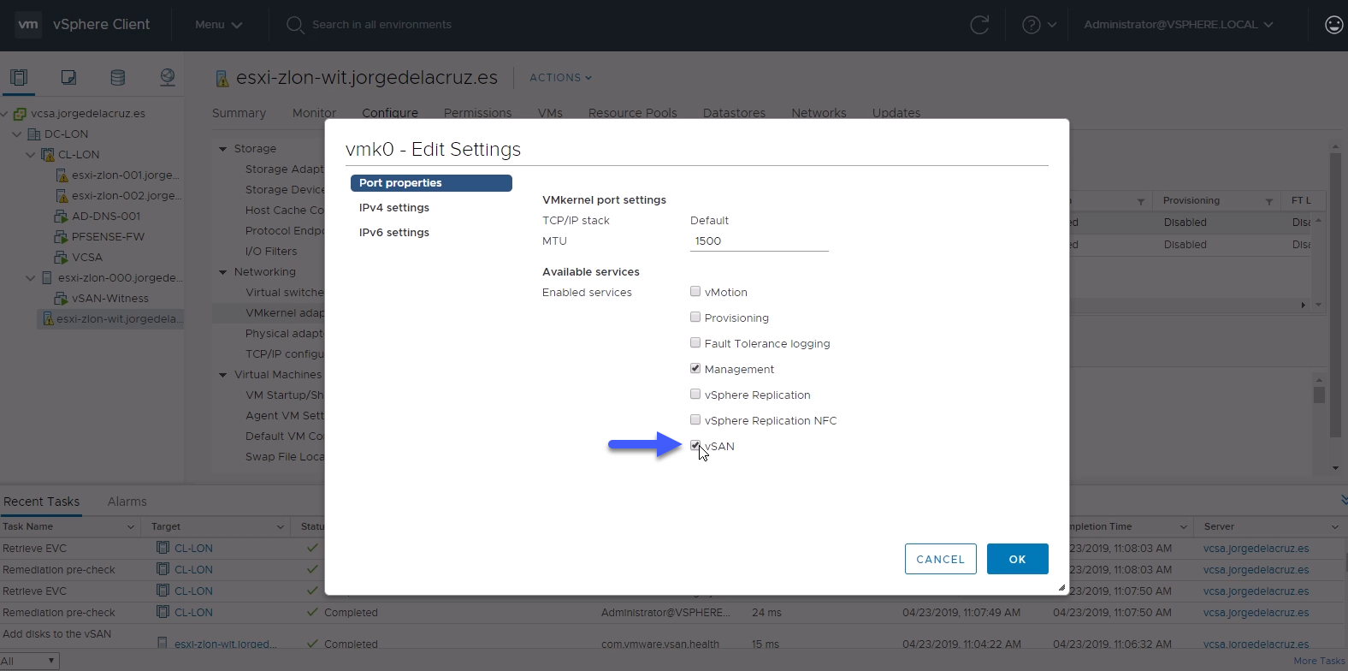
Task: Open the Task Name column dropdown
Action: pyautogui.click(x=131, y=527)
